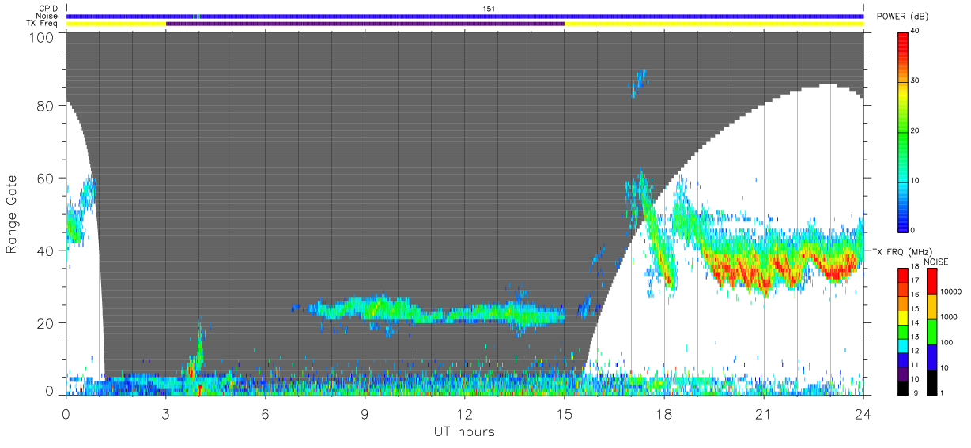The height and width of the screenshot is (448, 971).
Task: Click the power color bar
Action: click(x=902, y=131)
